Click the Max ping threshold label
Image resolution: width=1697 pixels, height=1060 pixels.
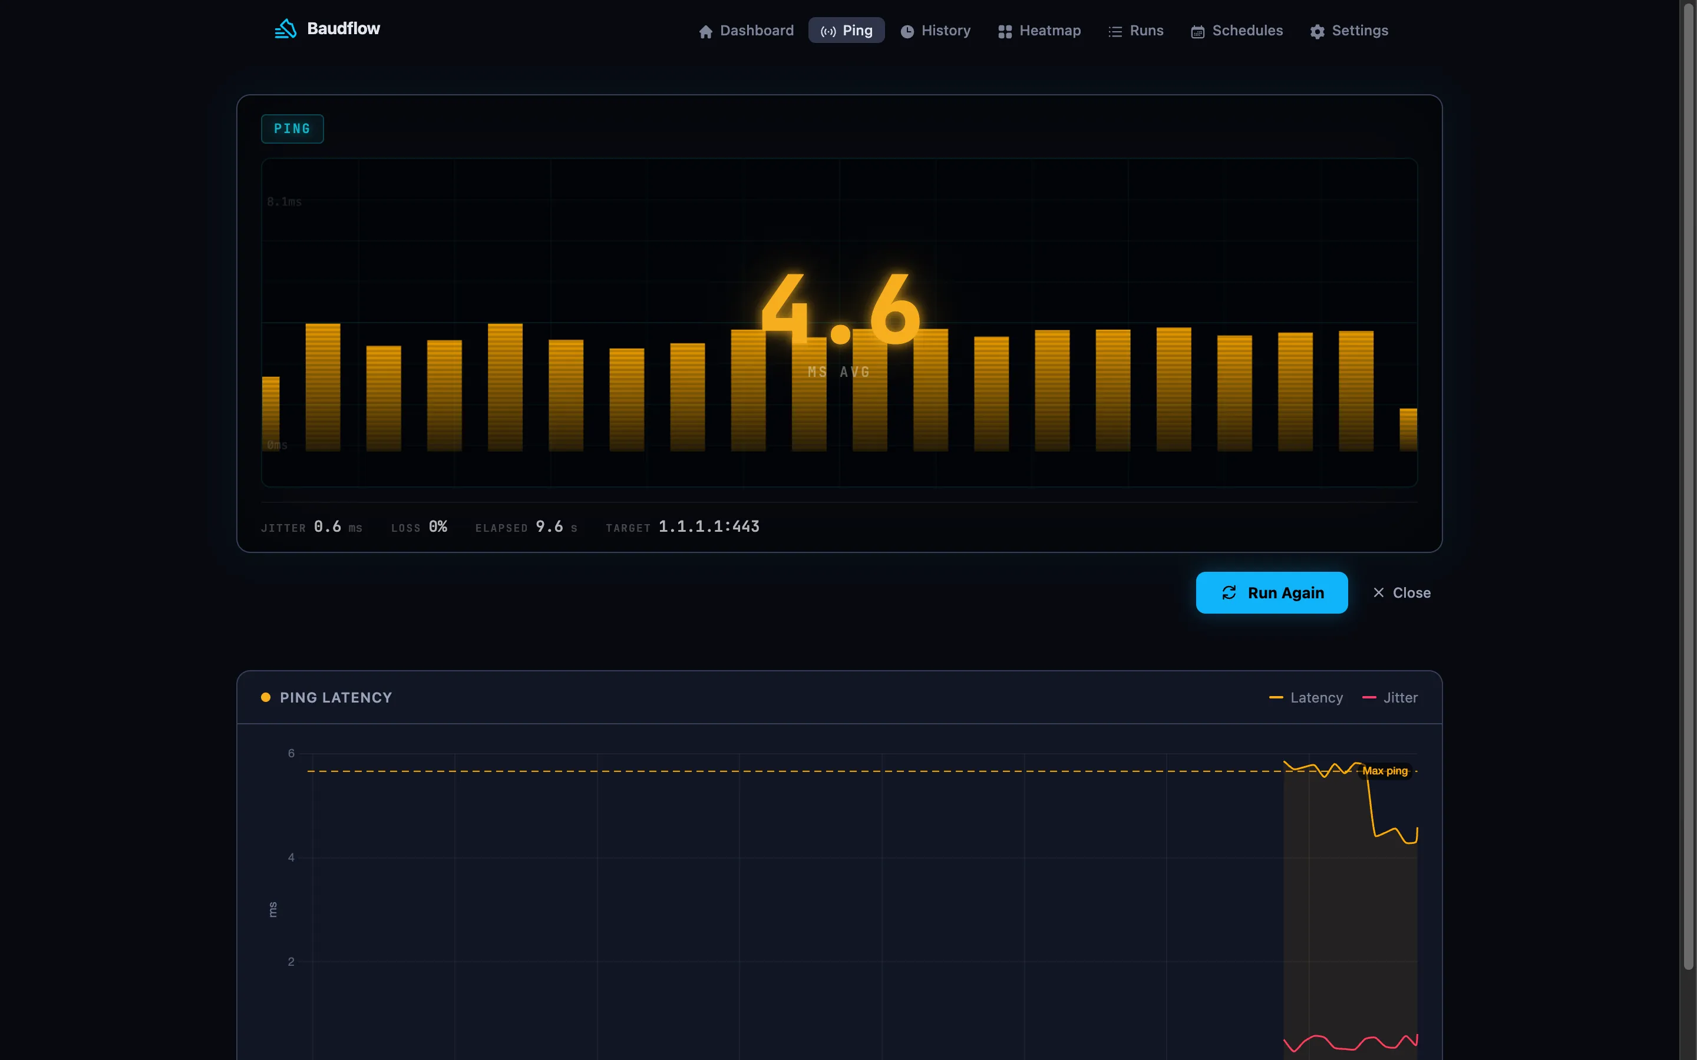(1384, 770)
